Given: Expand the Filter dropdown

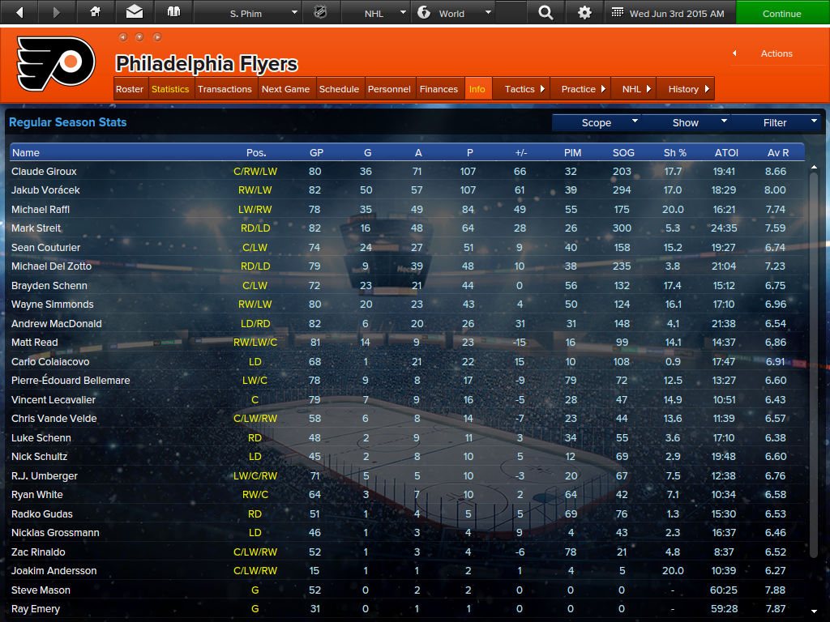Looking at the screenshot, I should coord(776,123).
